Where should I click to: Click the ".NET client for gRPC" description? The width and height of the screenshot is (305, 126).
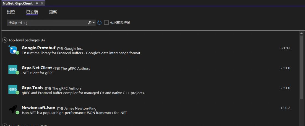click(38, 73)
